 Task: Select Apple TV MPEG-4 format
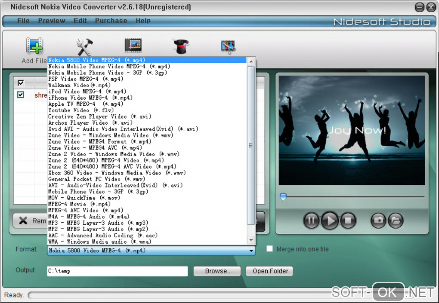pos(147,104)
